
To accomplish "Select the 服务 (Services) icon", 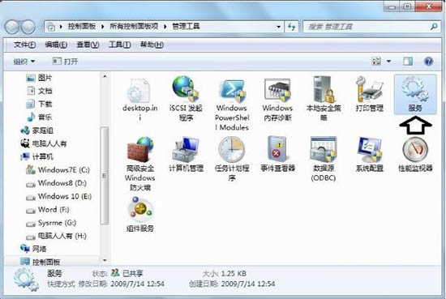I will click(415, 94).
